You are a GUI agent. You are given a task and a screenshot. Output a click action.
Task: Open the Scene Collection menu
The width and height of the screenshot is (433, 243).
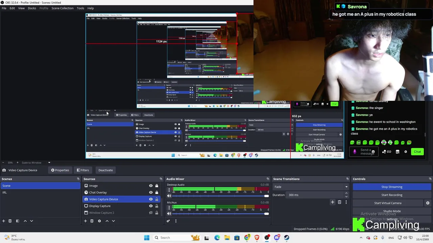(62, 8)
